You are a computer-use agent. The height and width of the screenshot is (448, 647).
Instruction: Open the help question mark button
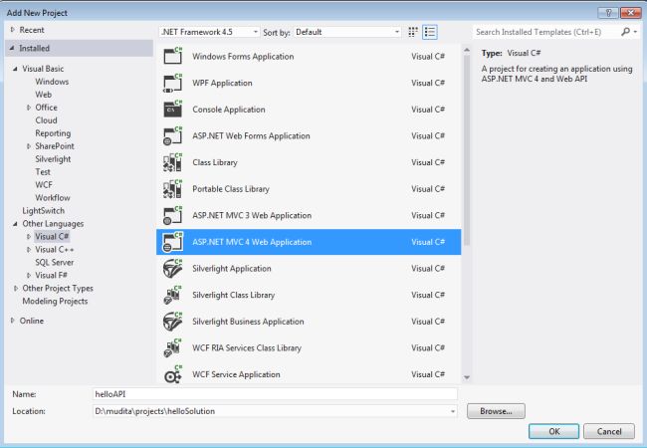point(608,13)
